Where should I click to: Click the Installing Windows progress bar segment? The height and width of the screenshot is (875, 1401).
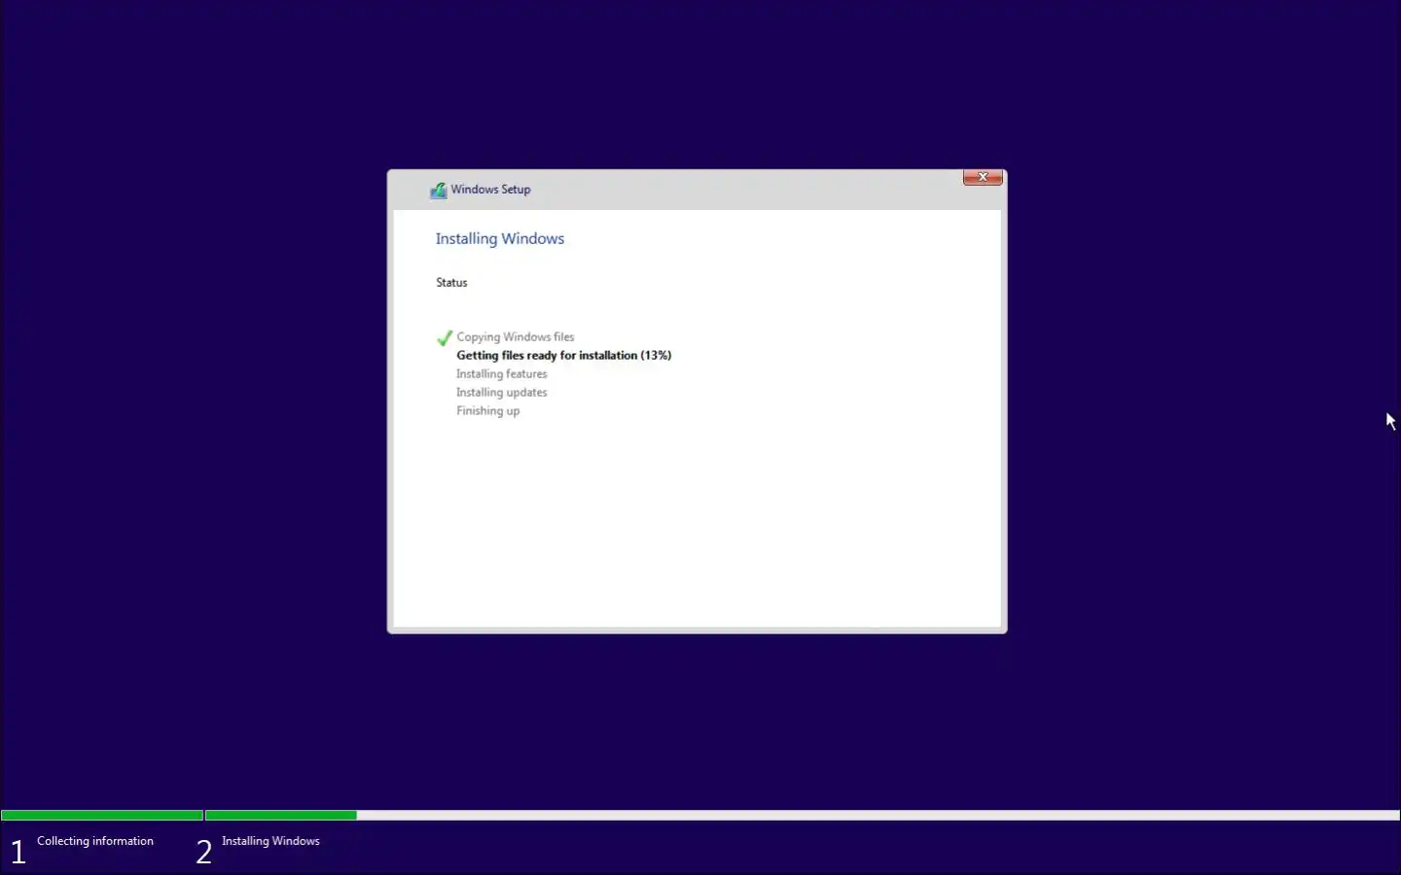point(803,815)
